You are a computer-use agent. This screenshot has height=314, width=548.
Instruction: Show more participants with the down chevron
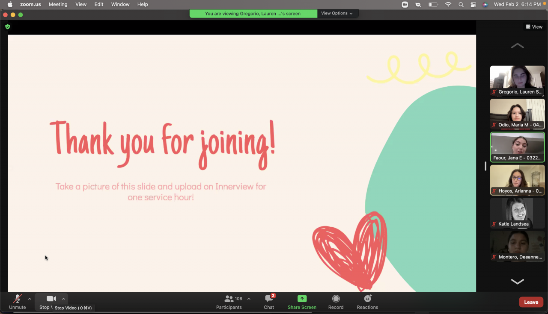517,281
